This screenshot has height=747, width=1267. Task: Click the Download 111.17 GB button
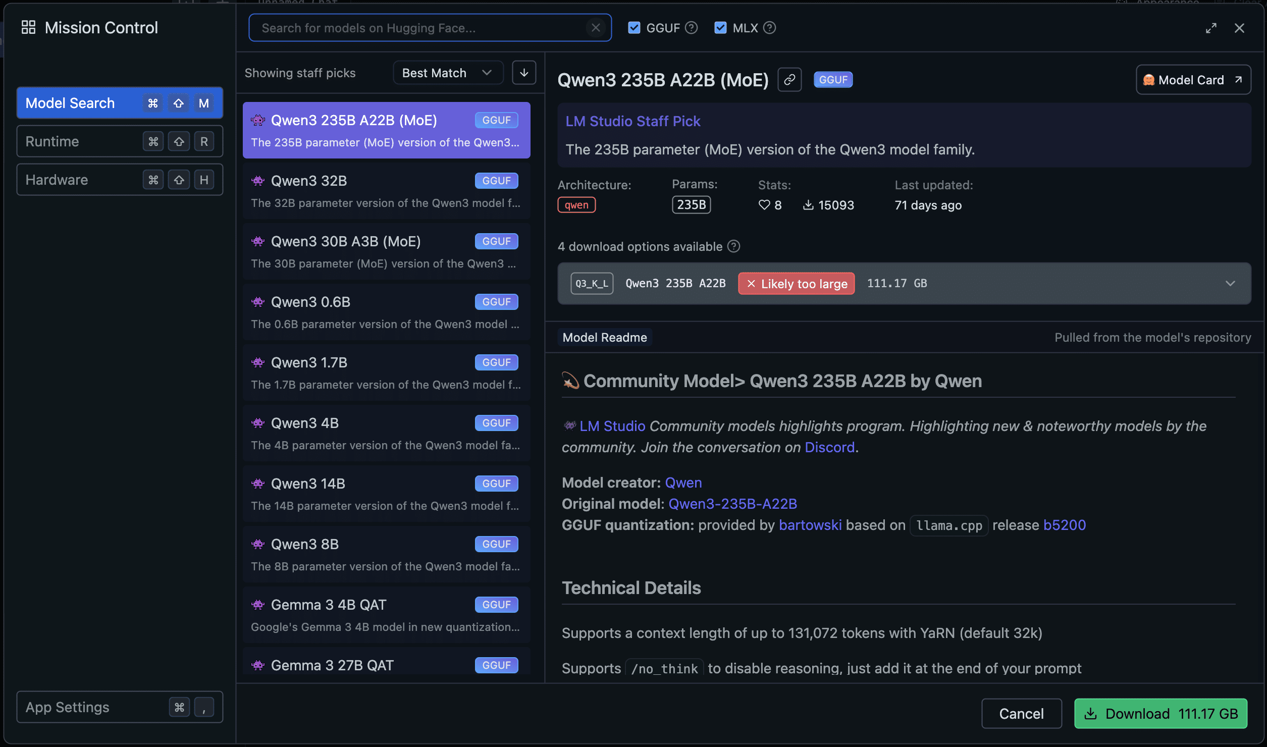1160,713
